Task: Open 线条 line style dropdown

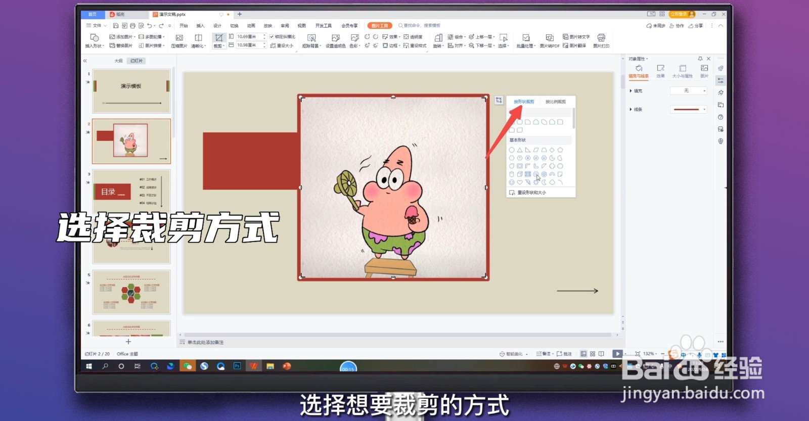Action: [688, 109]
